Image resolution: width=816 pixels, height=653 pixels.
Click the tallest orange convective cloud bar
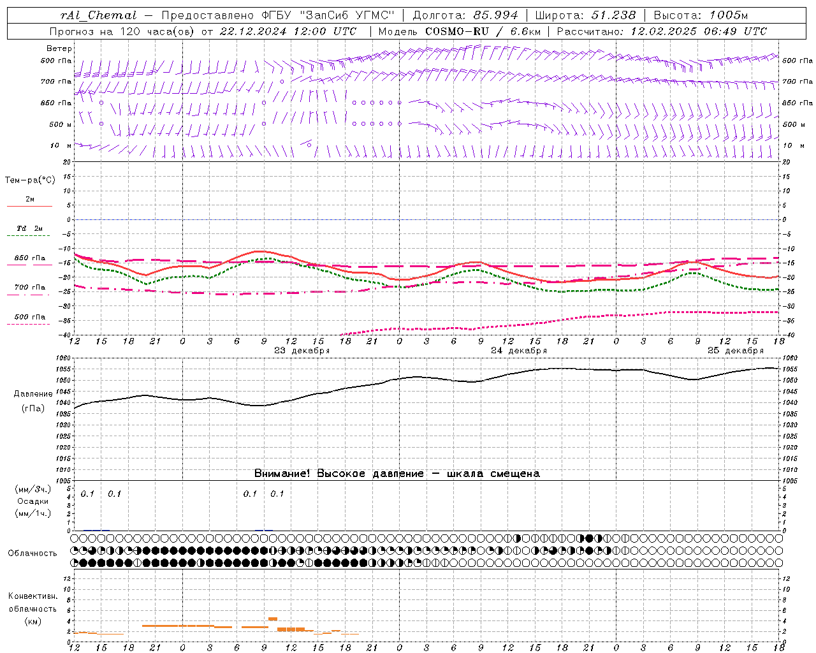273,619
